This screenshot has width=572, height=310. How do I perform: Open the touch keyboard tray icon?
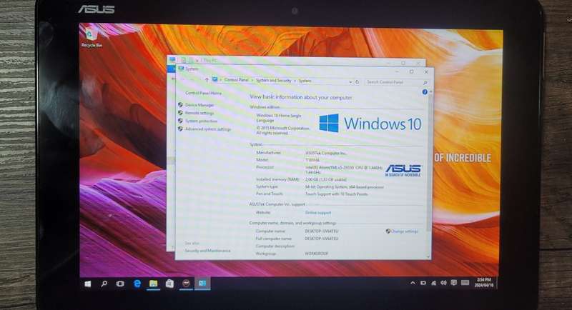click(465, 283)
